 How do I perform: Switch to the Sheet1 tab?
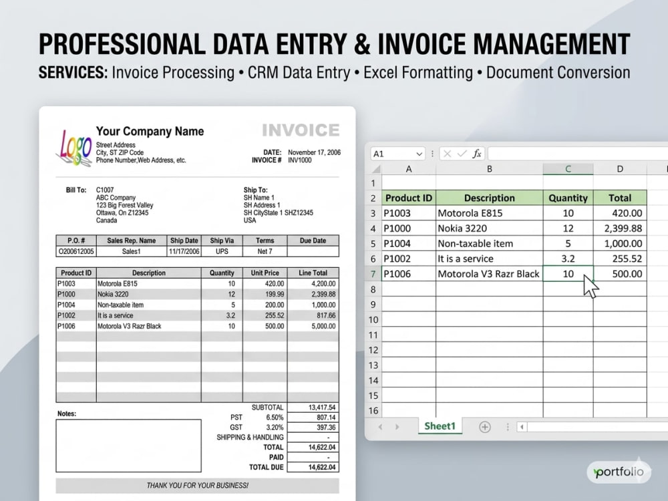440,426
